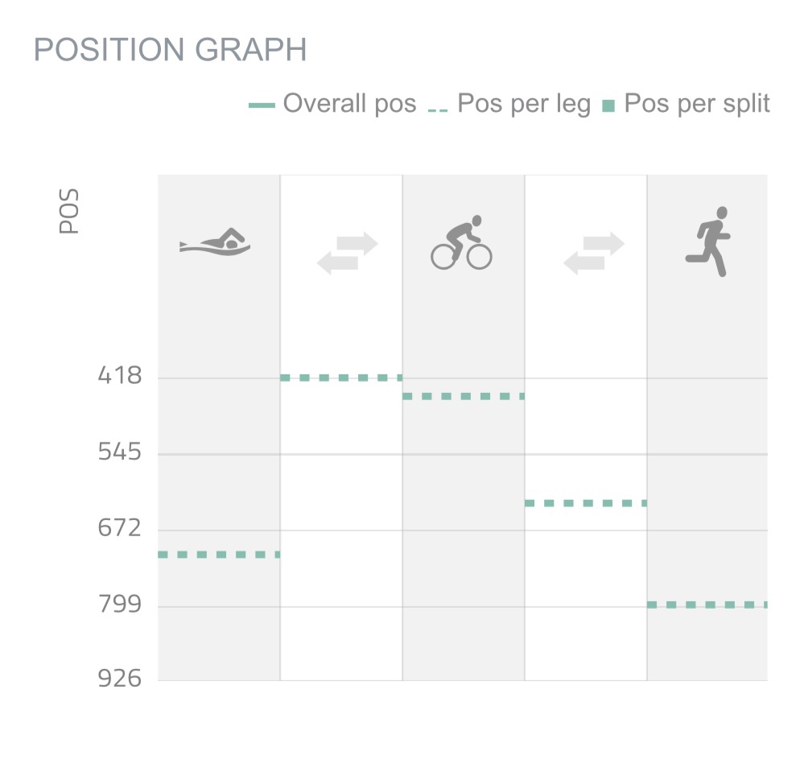Click the runner icon

[708, 242]
